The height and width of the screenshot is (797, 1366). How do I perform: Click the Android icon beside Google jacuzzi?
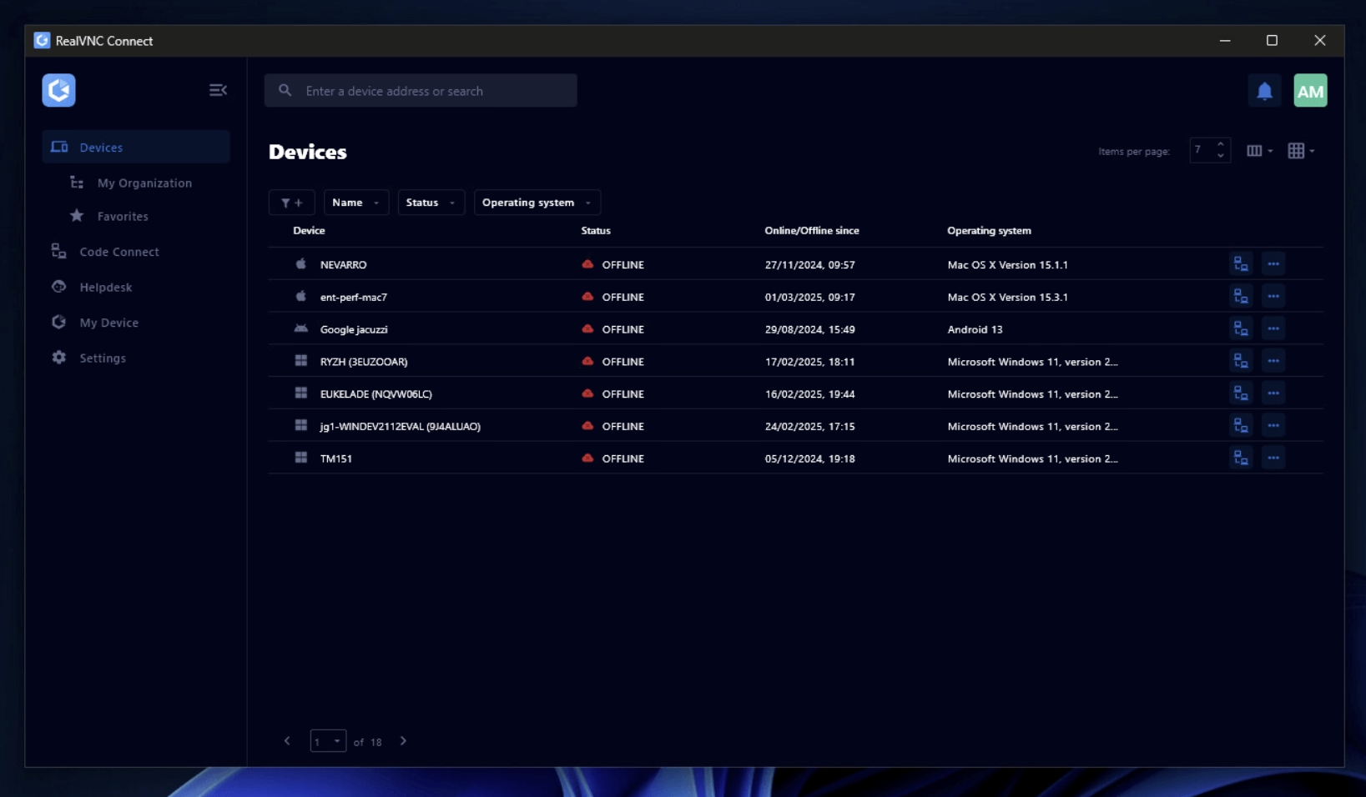(301, 329)
